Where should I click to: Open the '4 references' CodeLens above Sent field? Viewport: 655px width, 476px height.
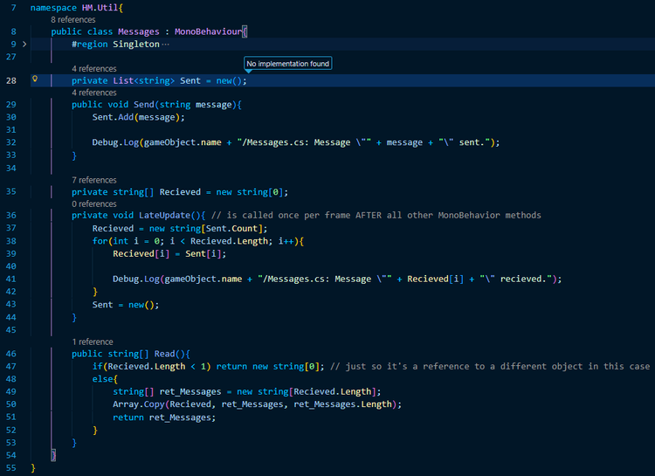94,68
